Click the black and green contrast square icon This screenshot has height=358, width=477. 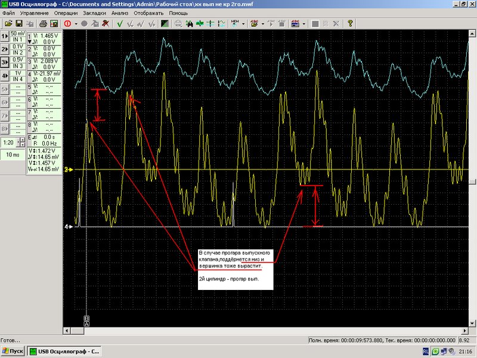pyautogui.click(x=165, y=23)
